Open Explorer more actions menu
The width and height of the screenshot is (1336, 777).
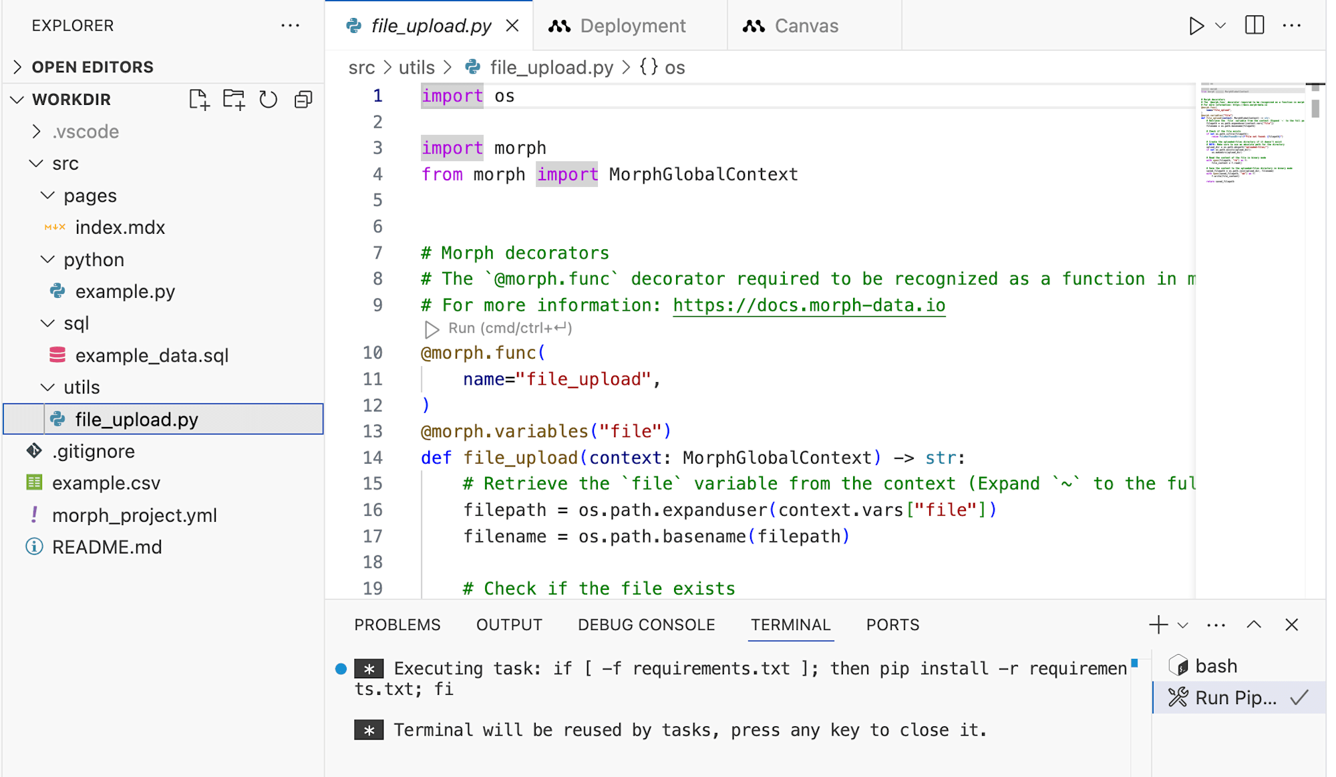tap(290, 25)
